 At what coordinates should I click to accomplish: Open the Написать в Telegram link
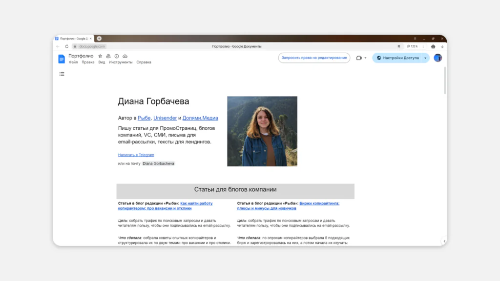tap(135, 155)
